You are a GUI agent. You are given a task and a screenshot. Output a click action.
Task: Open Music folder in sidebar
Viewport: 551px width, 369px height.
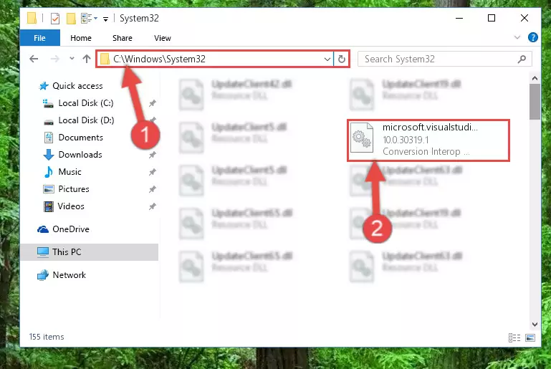[70, 172]
